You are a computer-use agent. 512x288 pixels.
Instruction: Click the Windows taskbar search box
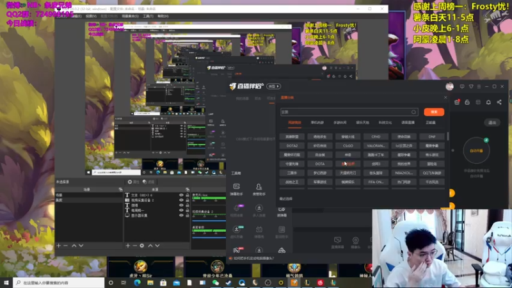click(59, 282)
